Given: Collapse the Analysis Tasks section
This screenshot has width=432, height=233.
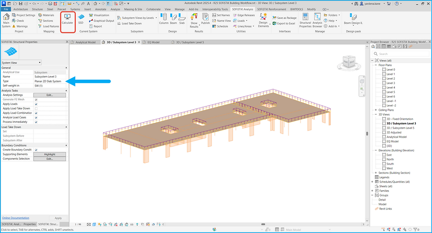Looking at the screenshot, I should [x=66, y=90].
